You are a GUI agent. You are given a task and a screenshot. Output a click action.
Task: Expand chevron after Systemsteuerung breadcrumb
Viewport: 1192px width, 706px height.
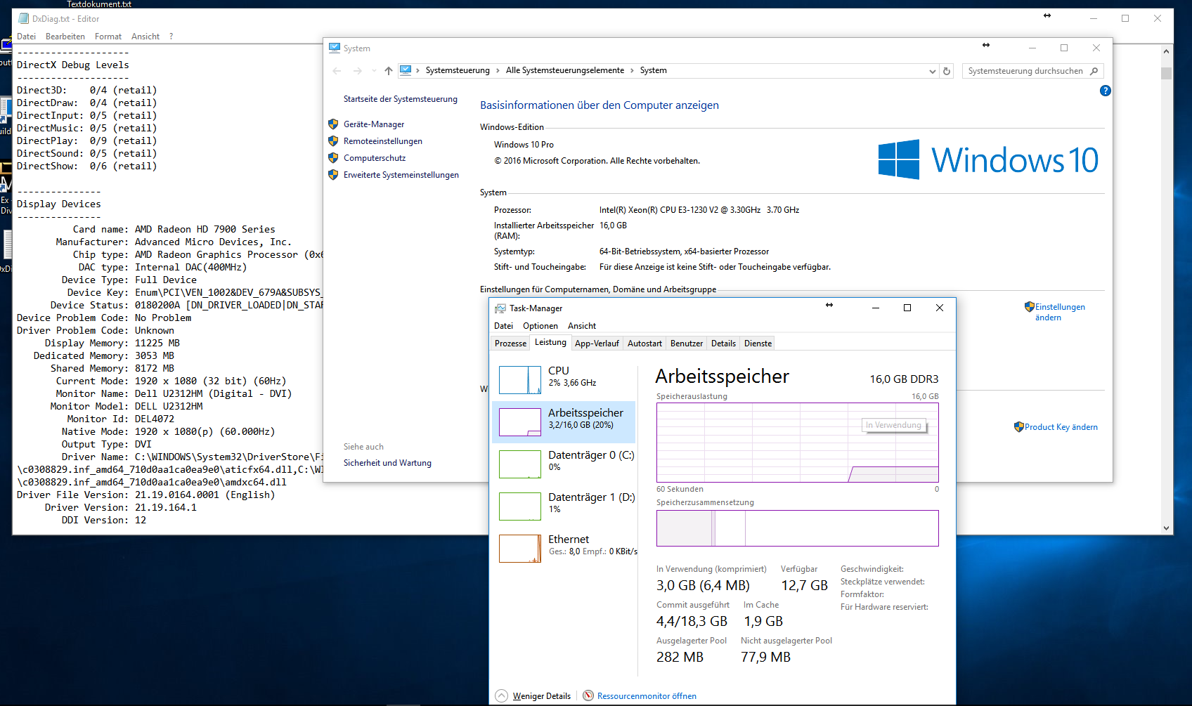pyautogui.click(x=498, y=70)
